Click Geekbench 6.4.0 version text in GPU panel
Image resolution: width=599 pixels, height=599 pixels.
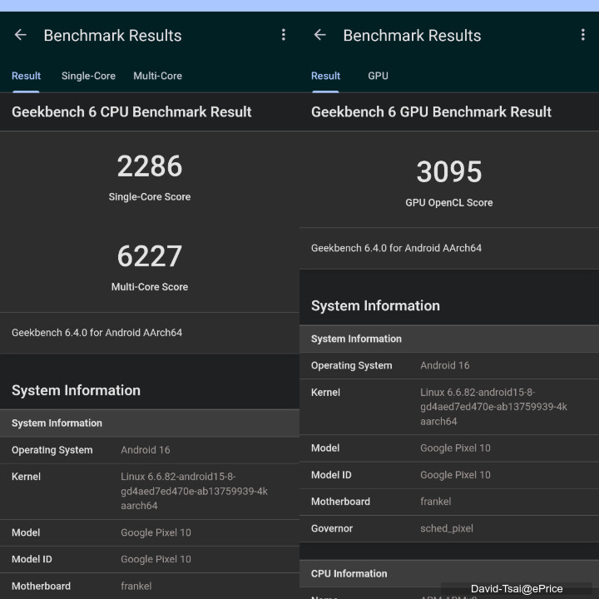pyautogui.click(x=396, y=248)
